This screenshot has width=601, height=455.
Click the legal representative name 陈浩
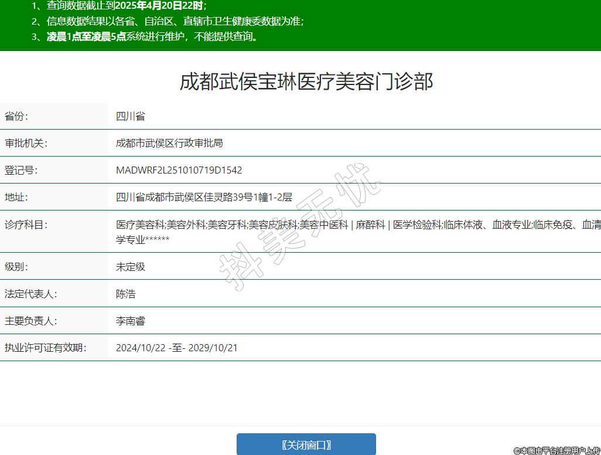125,294
